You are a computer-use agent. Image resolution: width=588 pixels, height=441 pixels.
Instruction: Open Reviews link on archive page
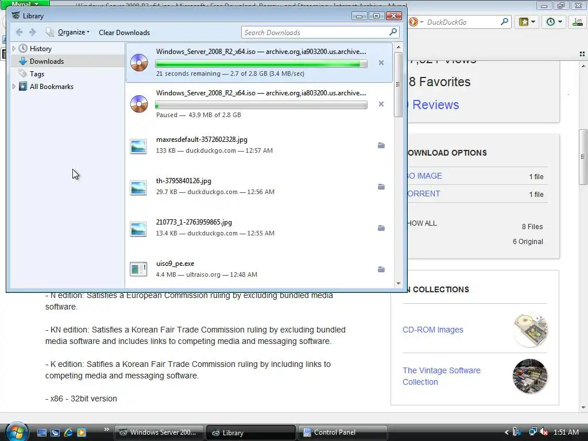click(x=435, y=105)
